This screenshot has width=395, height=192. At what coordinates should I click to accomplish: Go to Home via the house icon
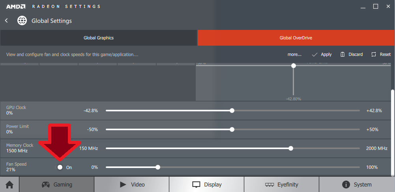(x=9, y=185)
